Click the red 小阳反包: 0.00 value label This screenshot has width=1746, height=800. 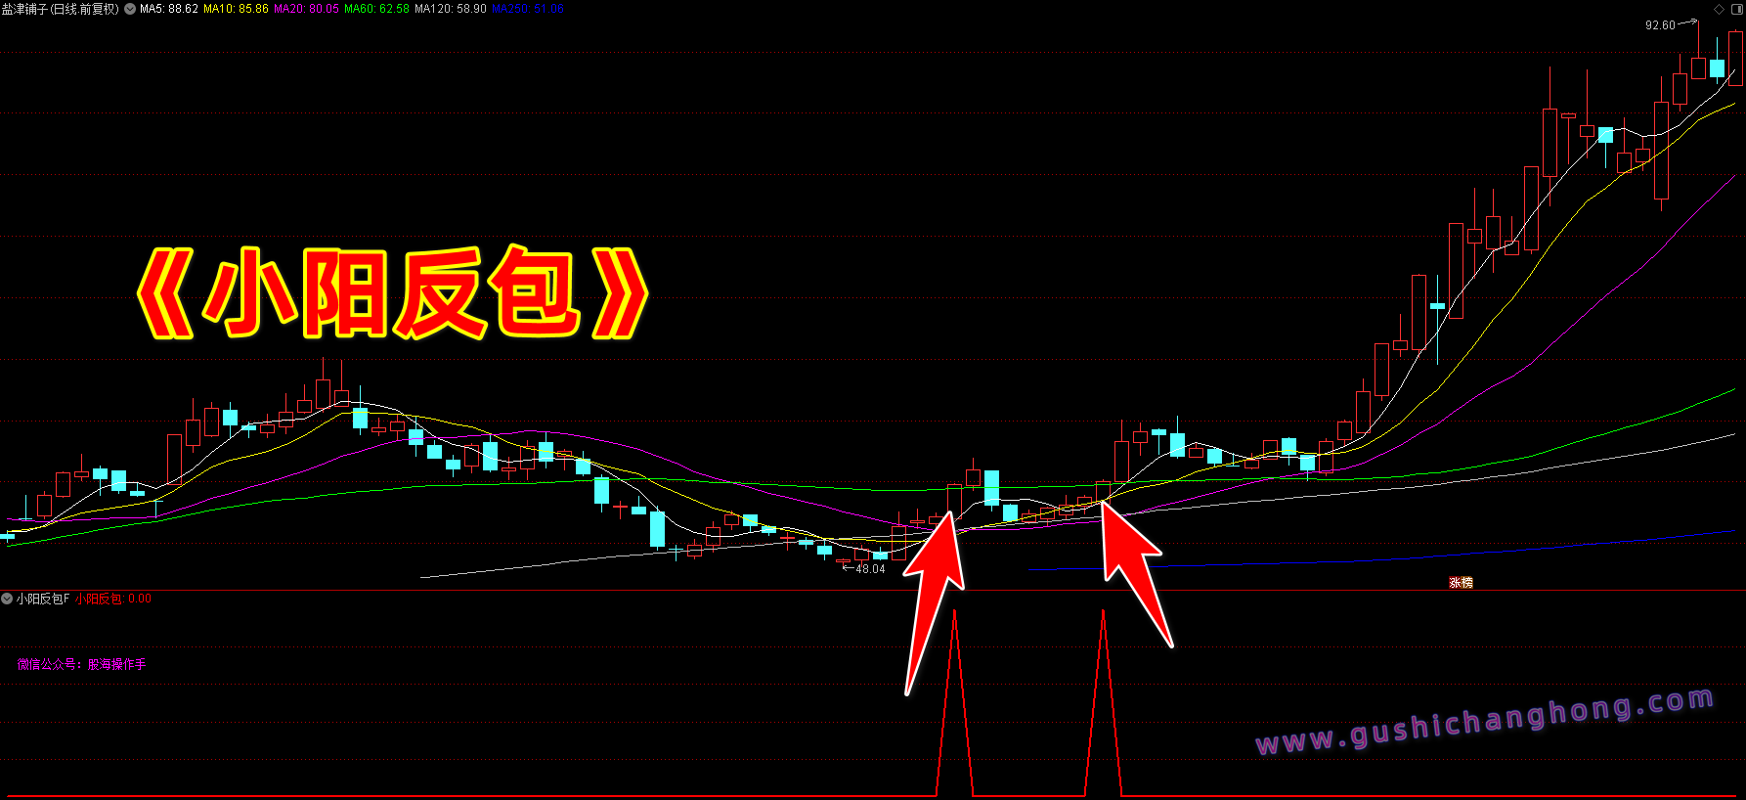(x=113, y=599)
